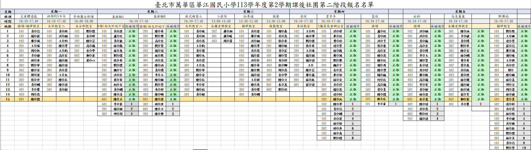
Task: Select the 程式機器人 class cell
Action: coord(194,17)
